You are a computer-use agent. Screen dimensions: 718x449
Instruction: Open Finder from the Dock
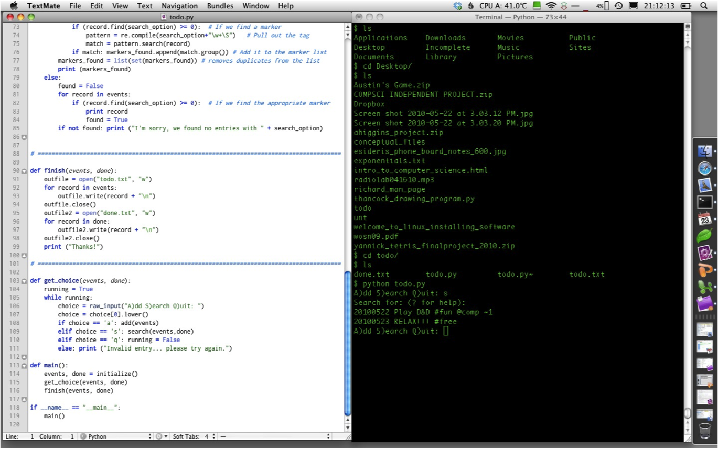705,151
